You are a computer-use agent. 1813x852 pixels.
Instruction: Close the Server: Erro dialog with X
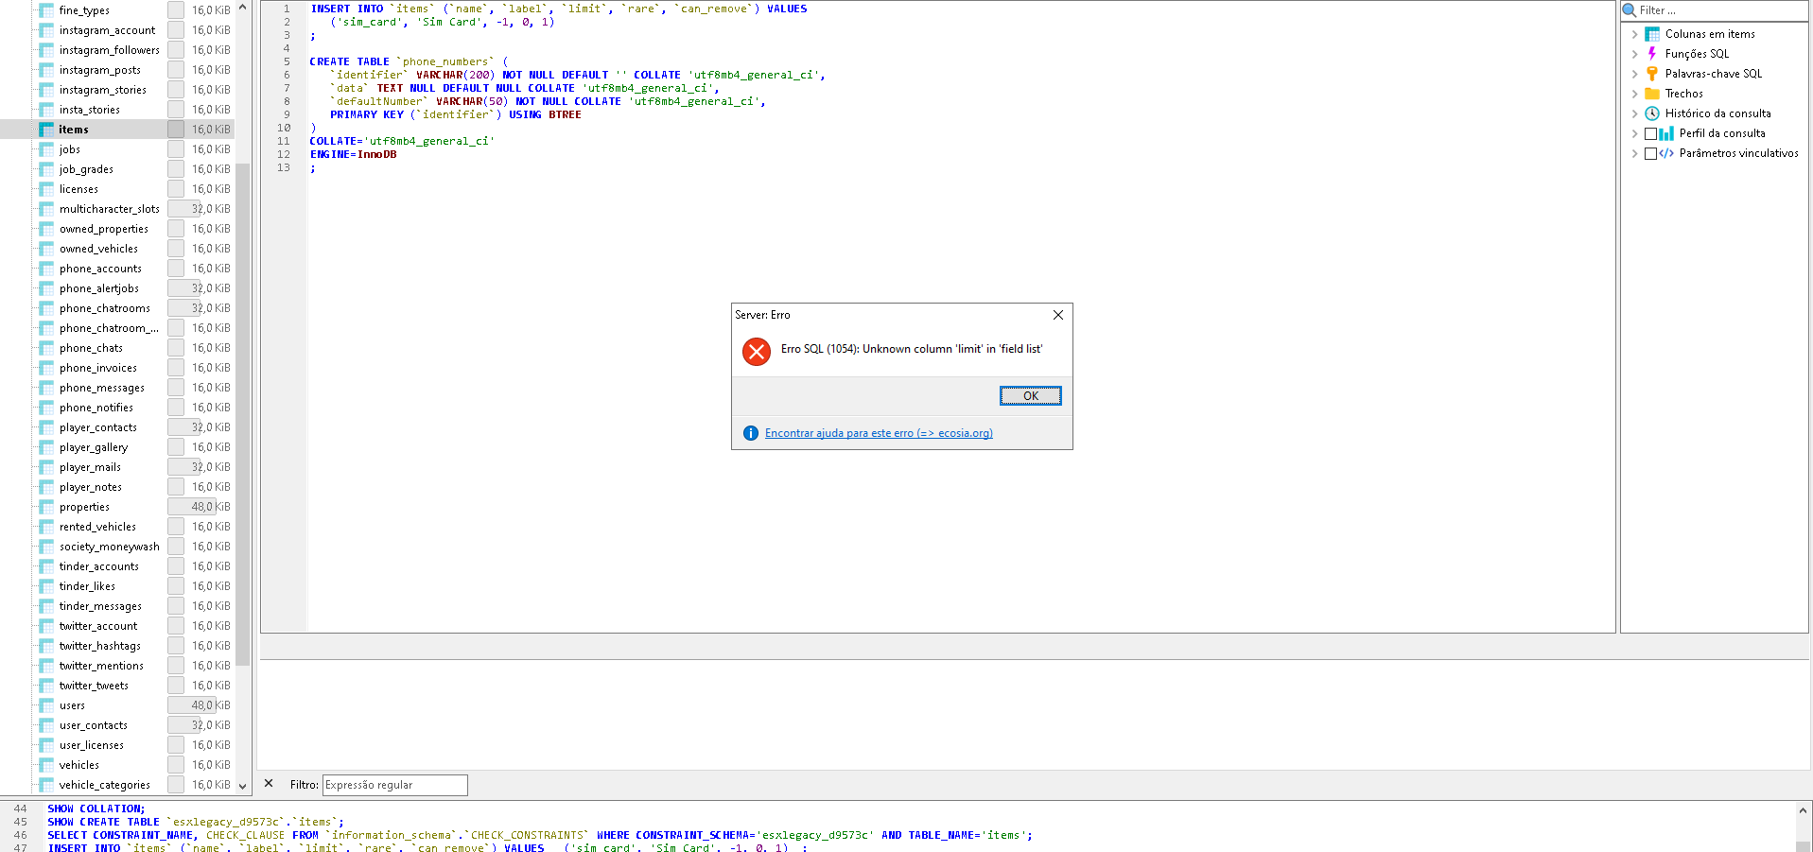click(x=1058, y=315)
